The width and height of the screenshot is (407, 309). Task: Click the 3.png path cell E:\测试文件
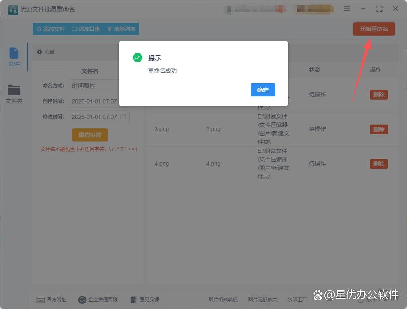click(x=273, y=129)
